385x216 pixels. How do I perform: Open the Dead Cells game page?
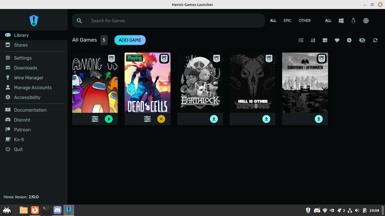coord(147,83)
